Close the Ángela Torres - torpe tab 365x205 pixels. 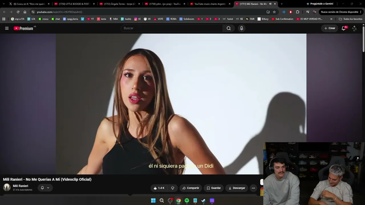tap(139, 4)
